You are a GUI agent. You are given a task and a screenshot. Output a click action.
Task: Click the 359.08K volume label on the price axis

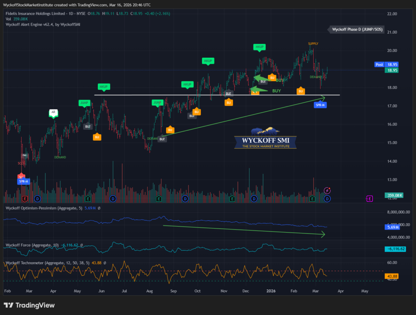click(394, 196)
